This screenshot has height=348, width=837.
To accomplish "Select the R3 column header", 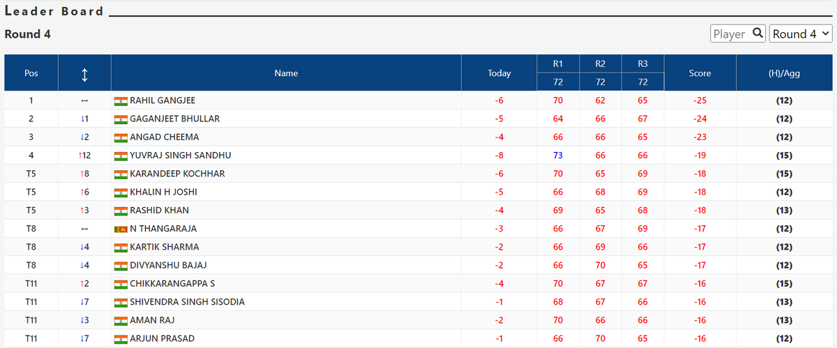I will pyautogui.click(x=643, y=64).
